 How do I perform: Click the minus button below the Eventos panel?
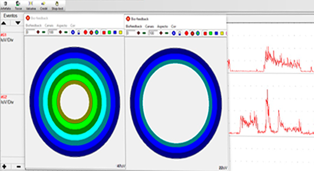[x=18, y=167]
